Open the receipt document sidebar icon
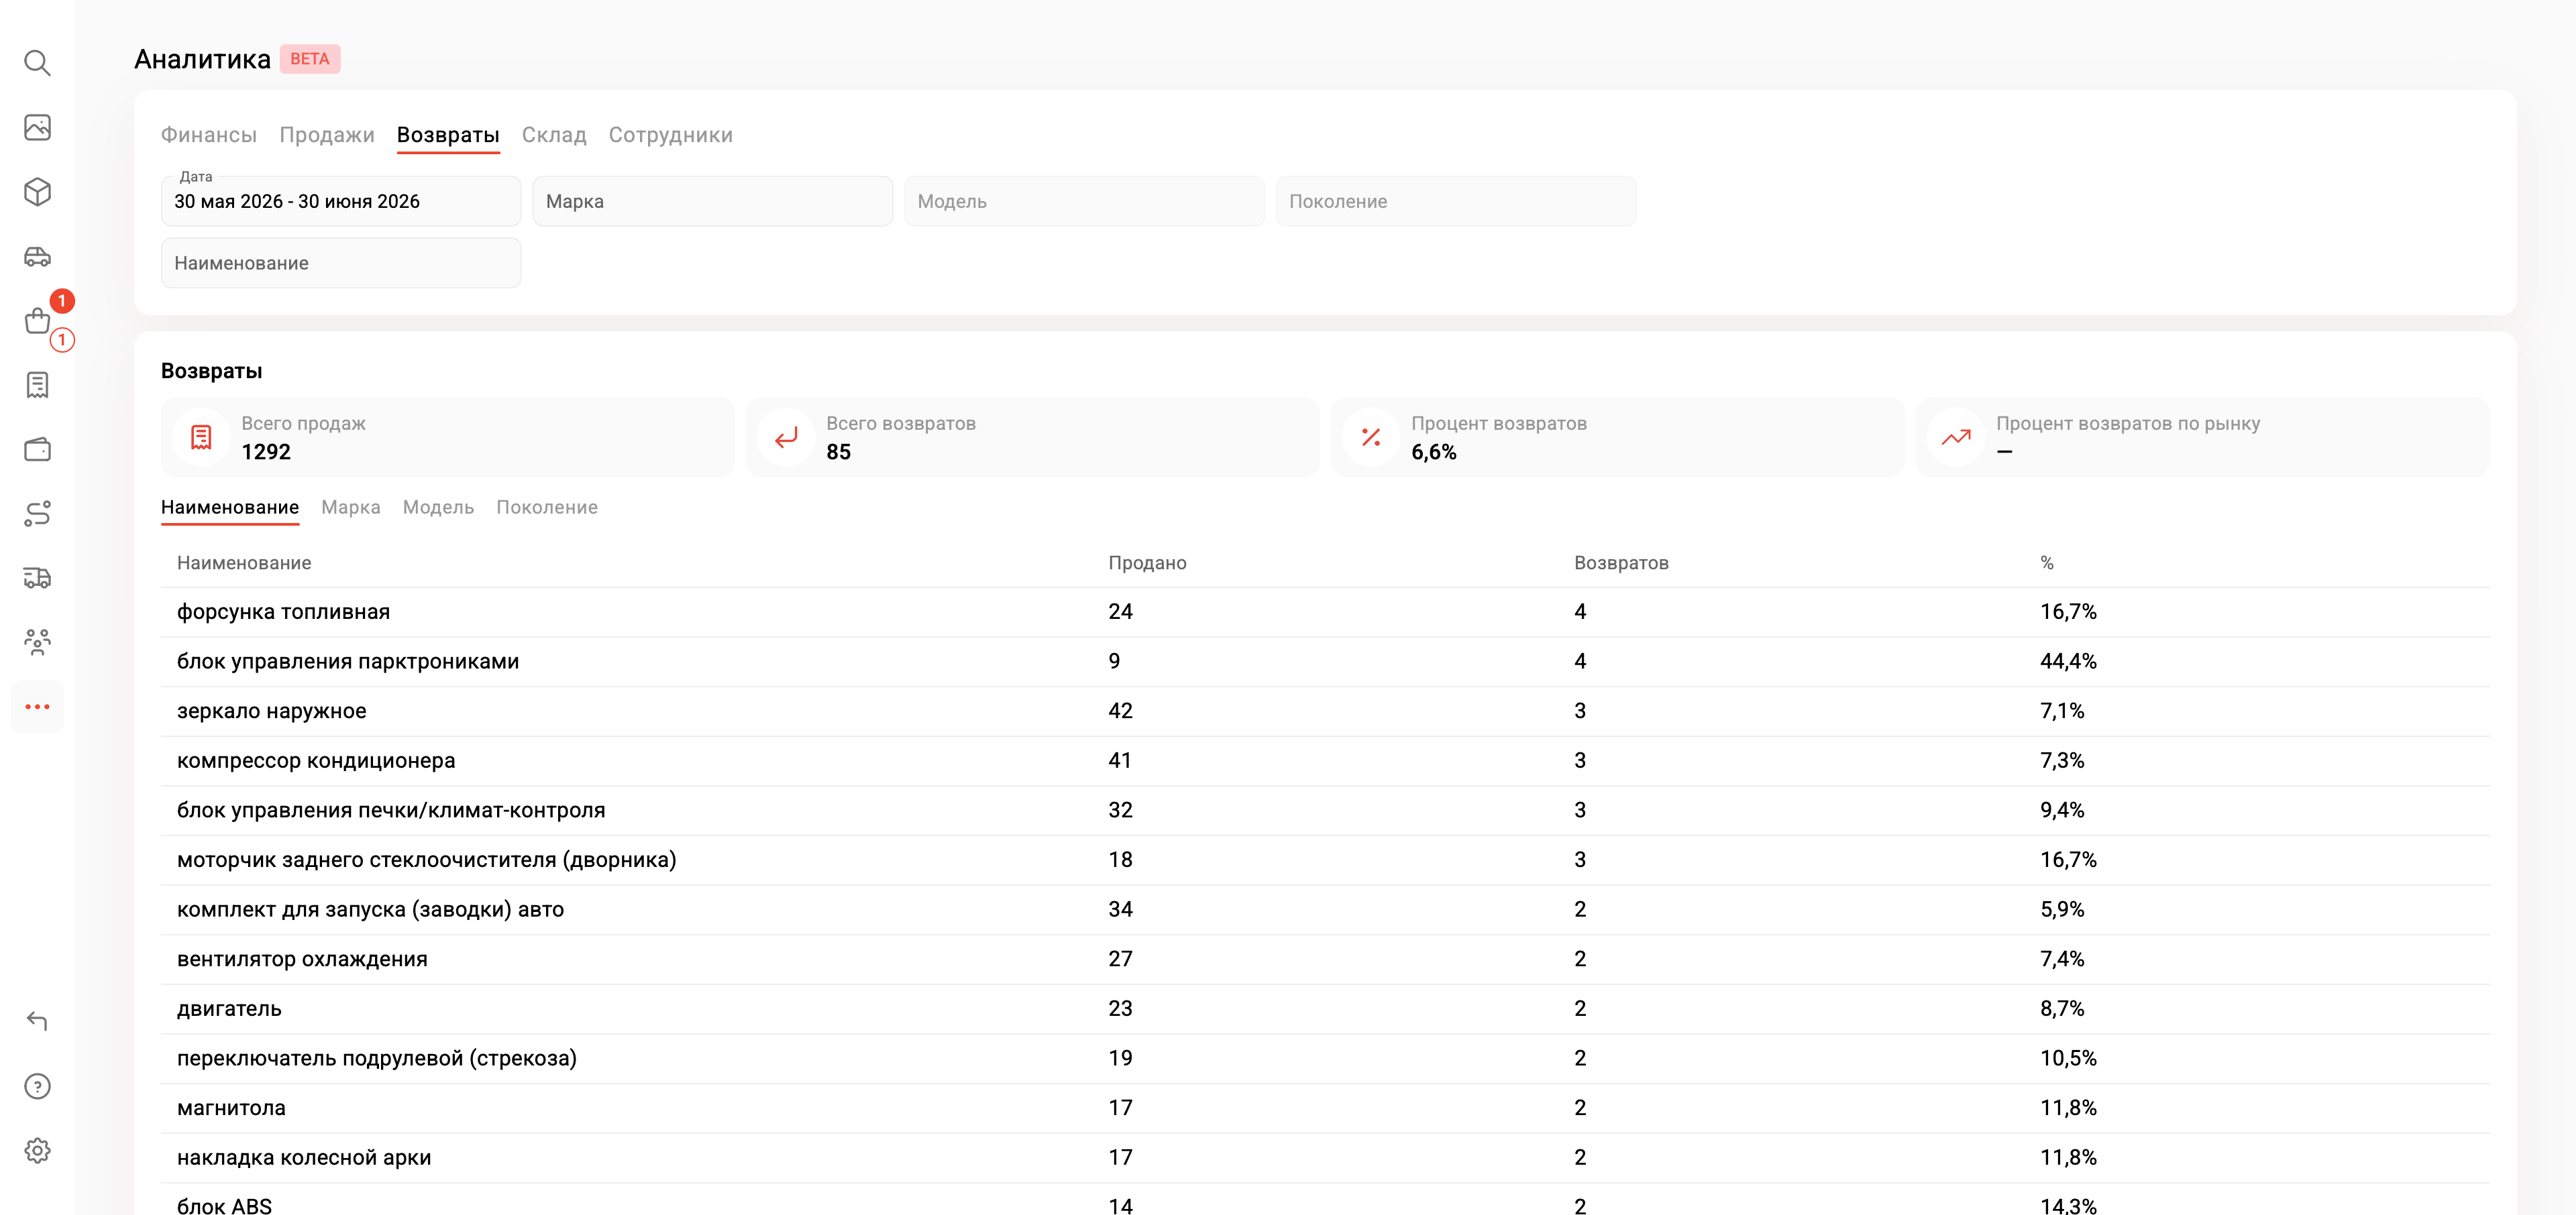Screen dimensions: 2576x1215 click(37, 385)
